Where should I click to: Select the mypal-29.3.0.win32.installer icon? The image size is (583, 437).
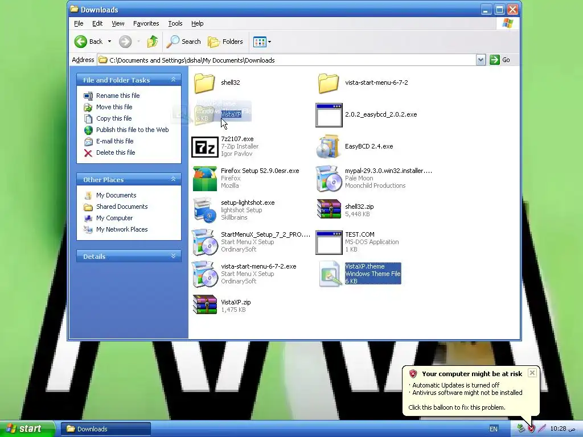pos(329,178)
